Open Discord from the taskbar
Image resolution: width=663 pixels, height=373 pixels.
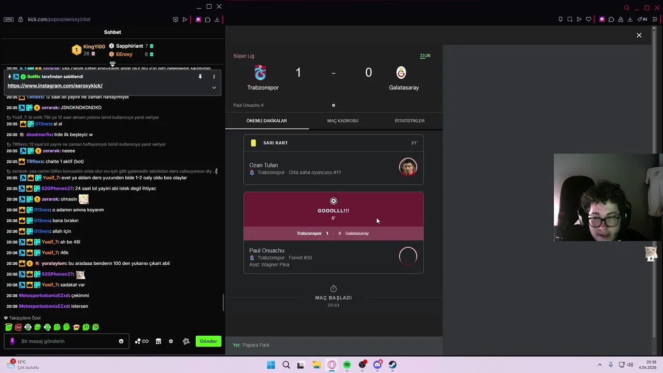click(x=378, y=365)
